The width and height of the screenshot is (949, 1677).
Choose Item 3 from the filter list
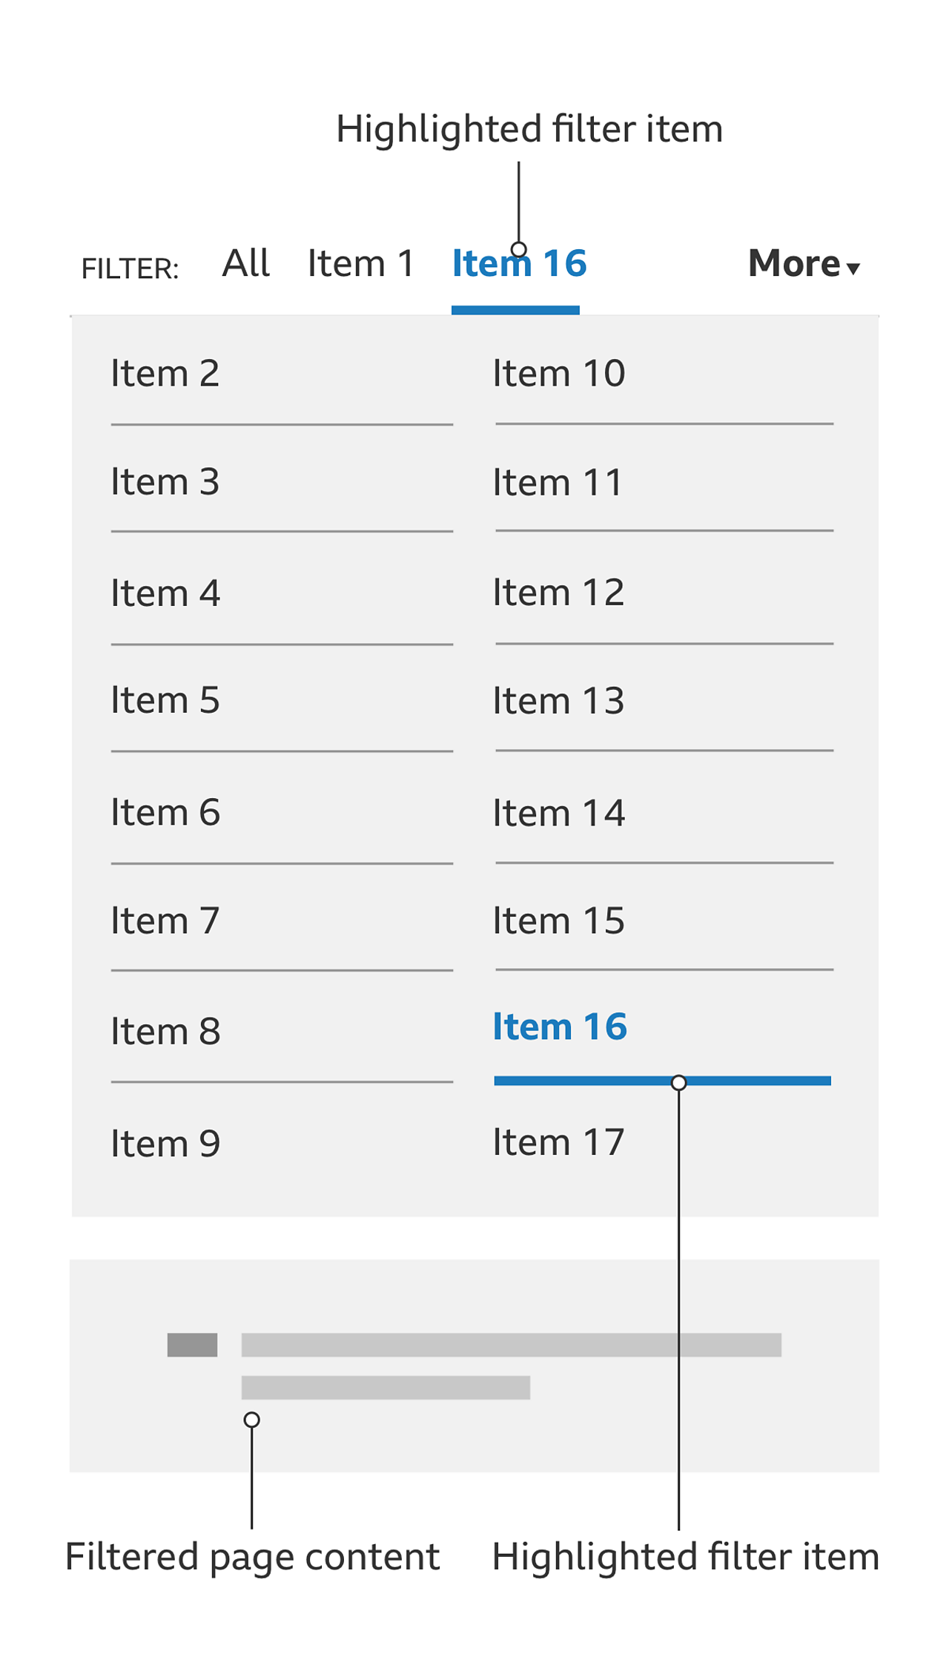[165, 482]
